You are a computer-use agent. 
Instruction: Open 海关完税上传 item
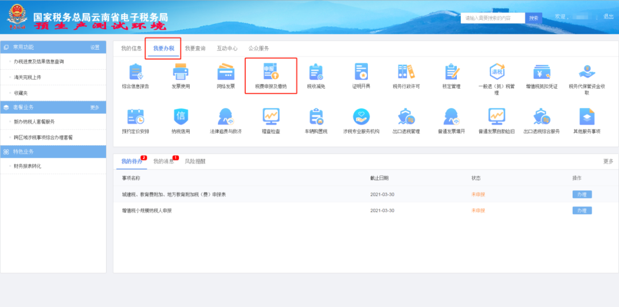click(x=28, y=78)
